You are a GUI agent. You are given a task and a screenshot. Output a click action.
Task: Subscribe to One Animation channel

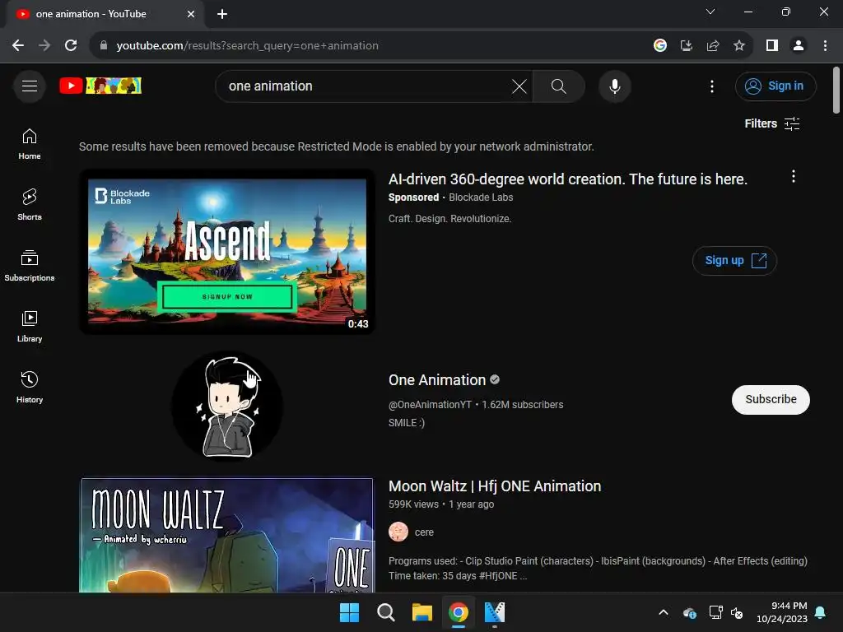pos(771,399)
